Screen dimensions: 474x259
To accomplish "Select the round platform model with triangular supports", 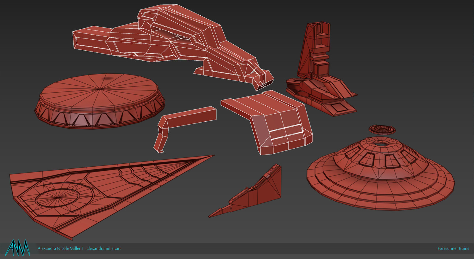I will tap(100, 101).
